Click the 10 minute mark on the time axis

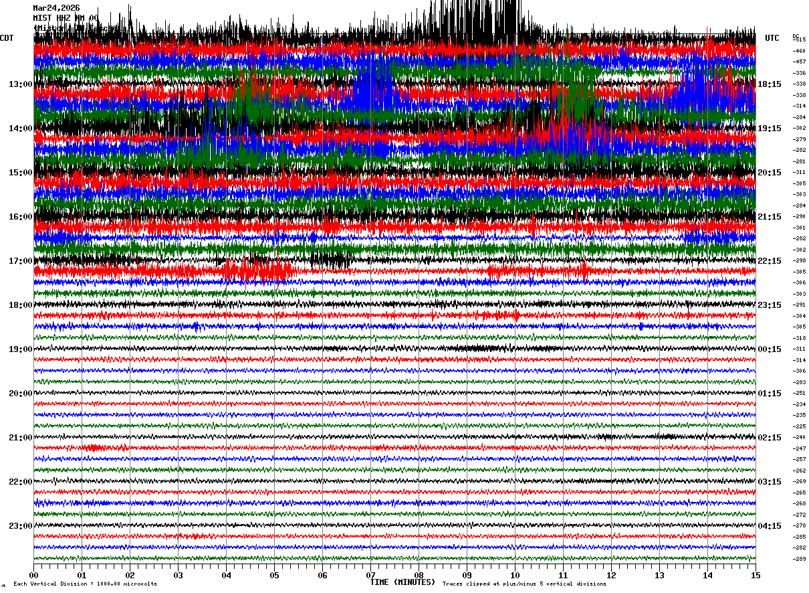pos(515,575)
